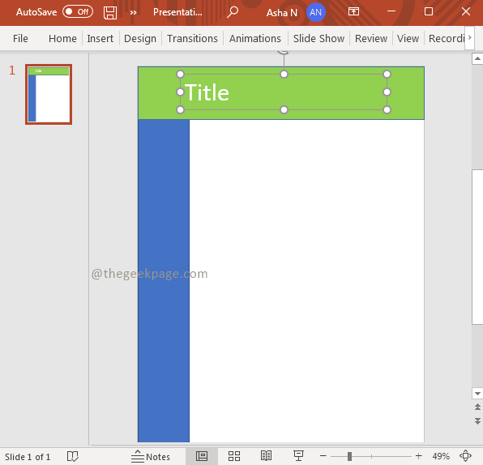
Task: Open the Slide Show tab
Action: click(x=318, y=39)
